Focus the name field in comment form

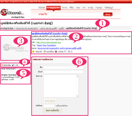(x=64, y=67)
